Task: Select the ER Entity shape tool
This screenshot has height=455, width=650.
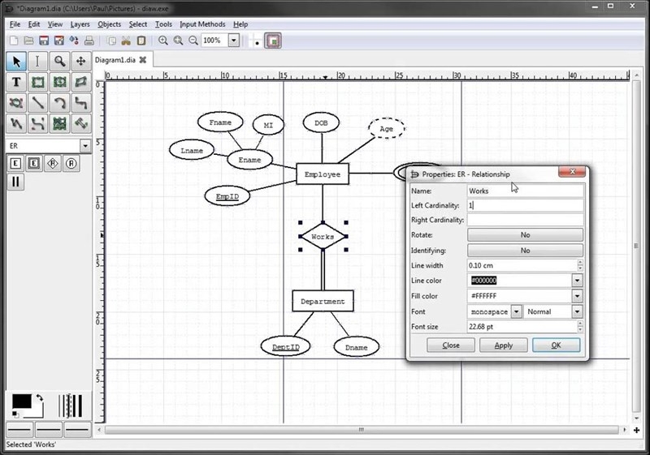Action: 15,164
